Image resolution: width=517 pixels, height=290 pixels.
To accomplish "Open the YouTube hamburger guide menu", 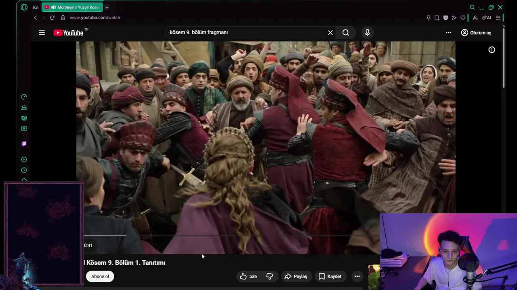I will [42, 33].
